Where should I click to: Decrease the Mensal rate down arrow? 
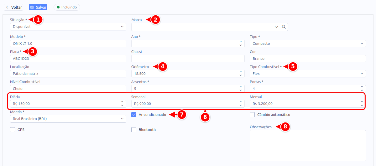[362, 106]
